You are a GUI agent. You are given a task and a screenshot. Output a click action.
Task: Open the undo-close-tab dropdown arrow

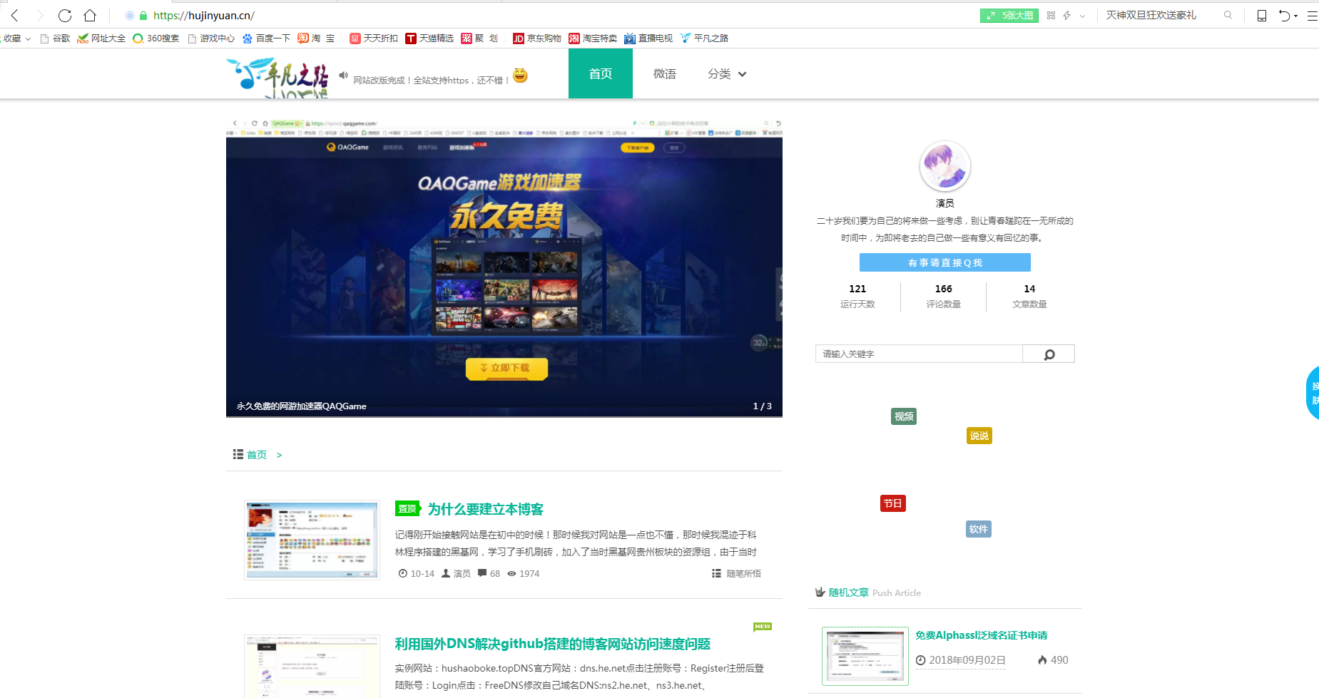[1295, 16]
